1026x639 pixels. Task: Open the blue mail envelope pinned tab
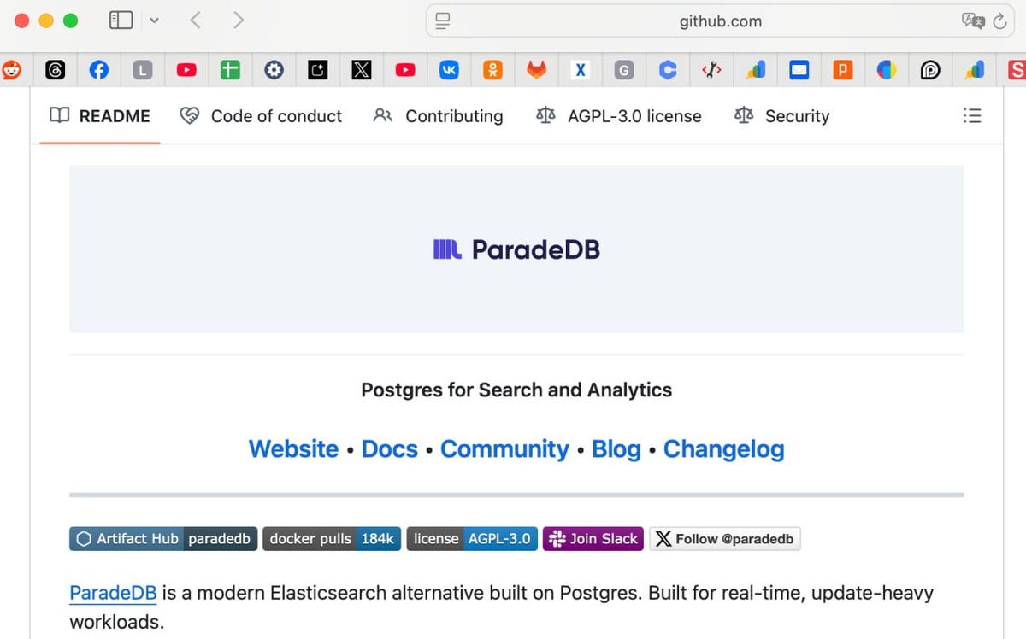tap(799, 70)
